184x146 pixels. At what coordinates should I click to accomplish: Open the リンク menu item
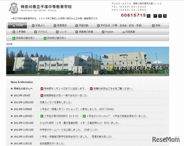[61, 32]
